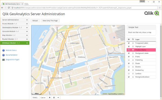Check selectable box for Roads layer

[x=133, y=63]
